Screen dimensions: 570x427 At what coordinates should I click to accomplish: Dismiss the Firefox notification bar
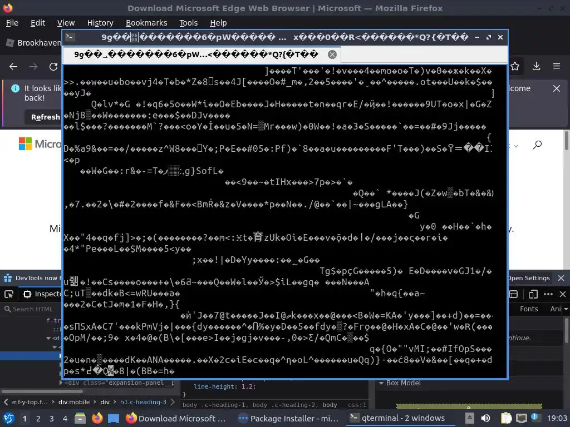pos(557,88)
